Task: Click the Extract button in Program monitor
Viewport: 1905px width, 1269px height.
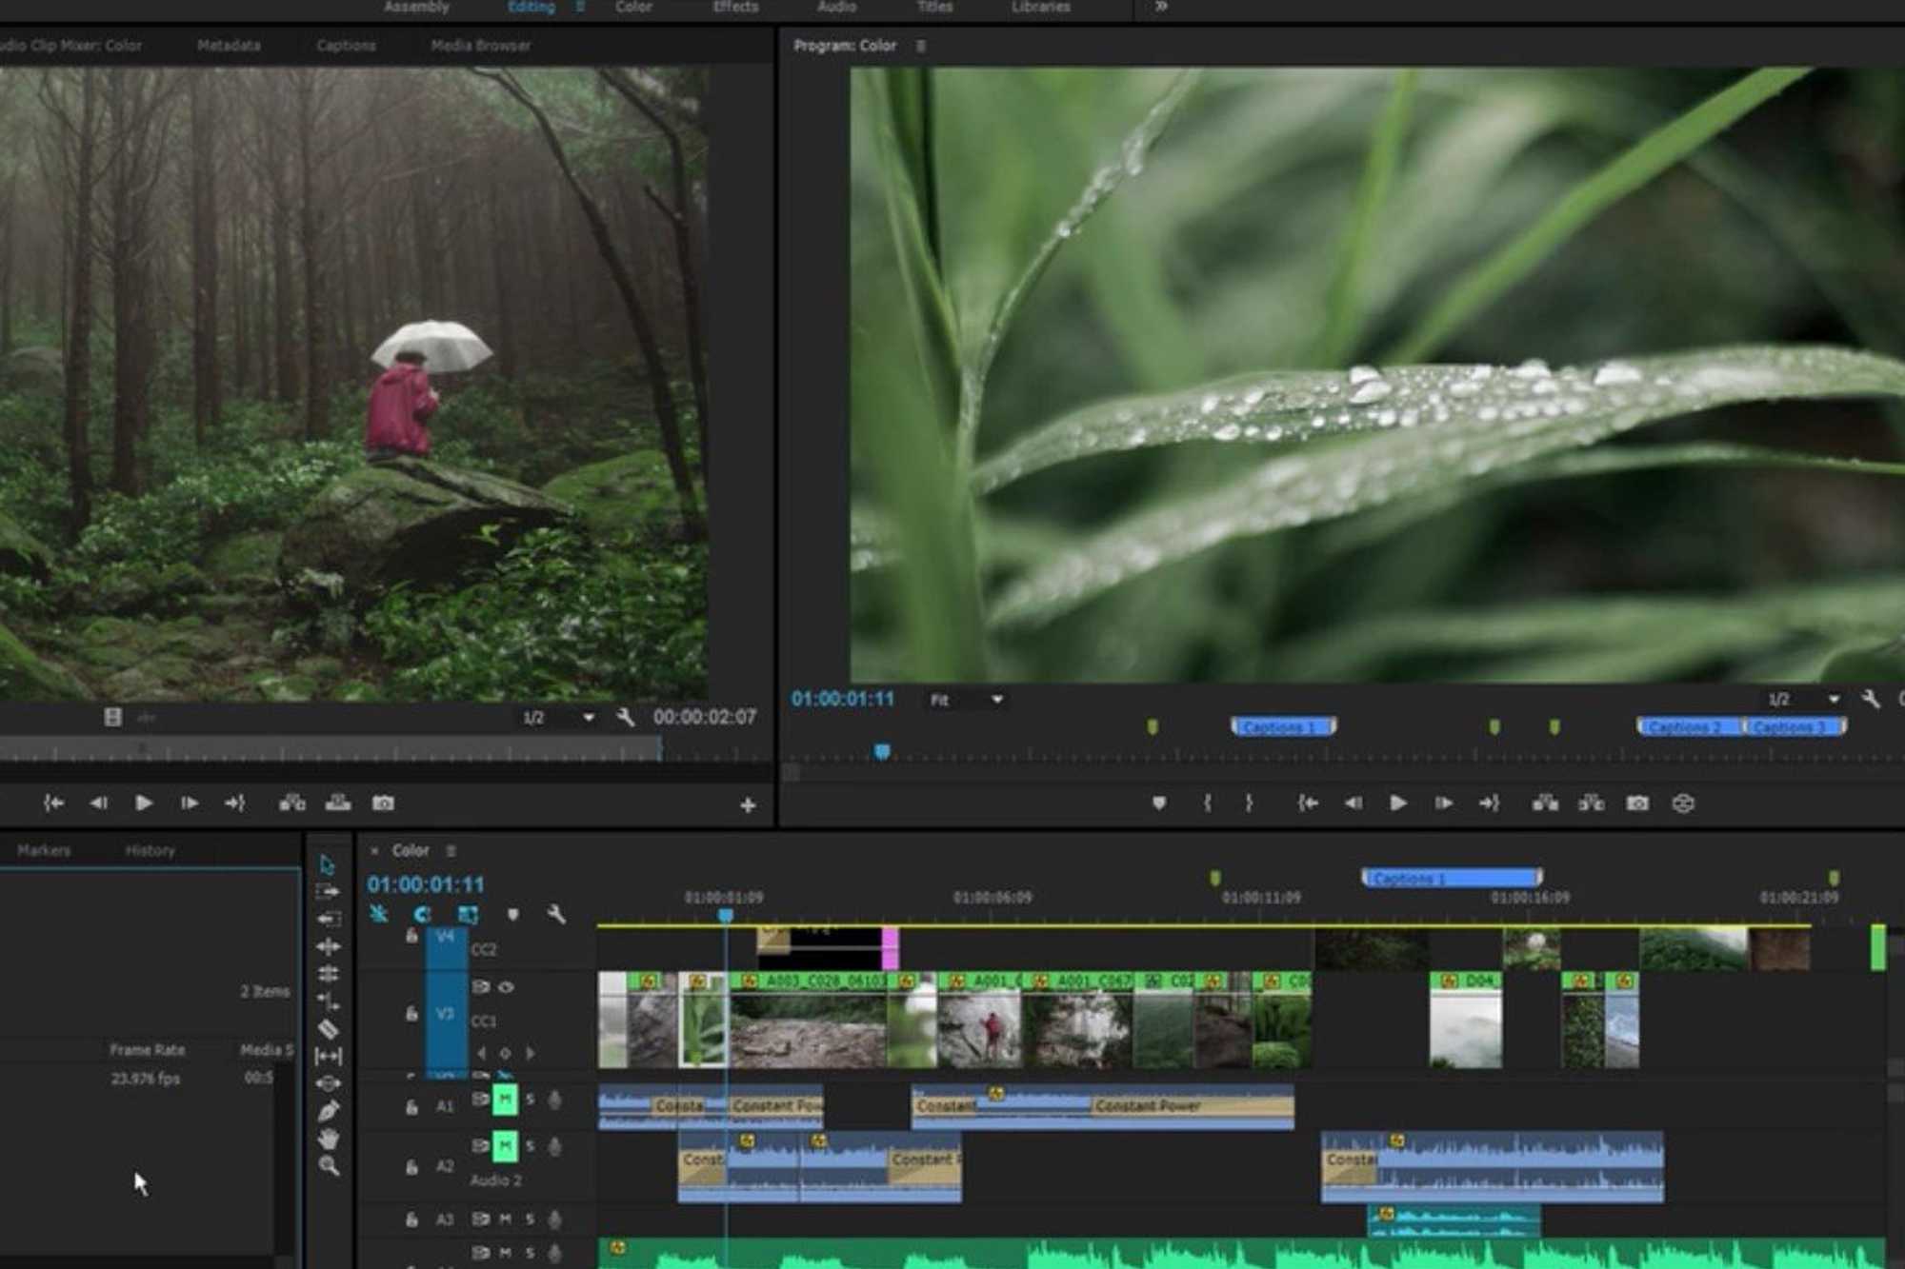Action: (1591, 803)
